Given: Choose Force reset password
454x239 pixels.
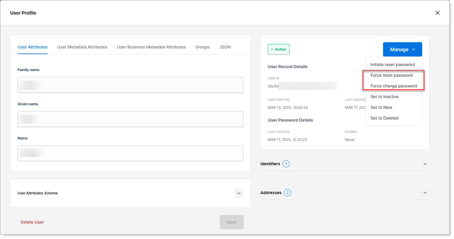Looking at the screenshot, I should point(391,75).
